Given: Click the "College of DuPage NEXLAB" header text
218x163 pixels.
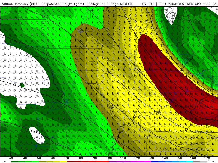Looking at the screenshot, I should [x=110, y=4].
